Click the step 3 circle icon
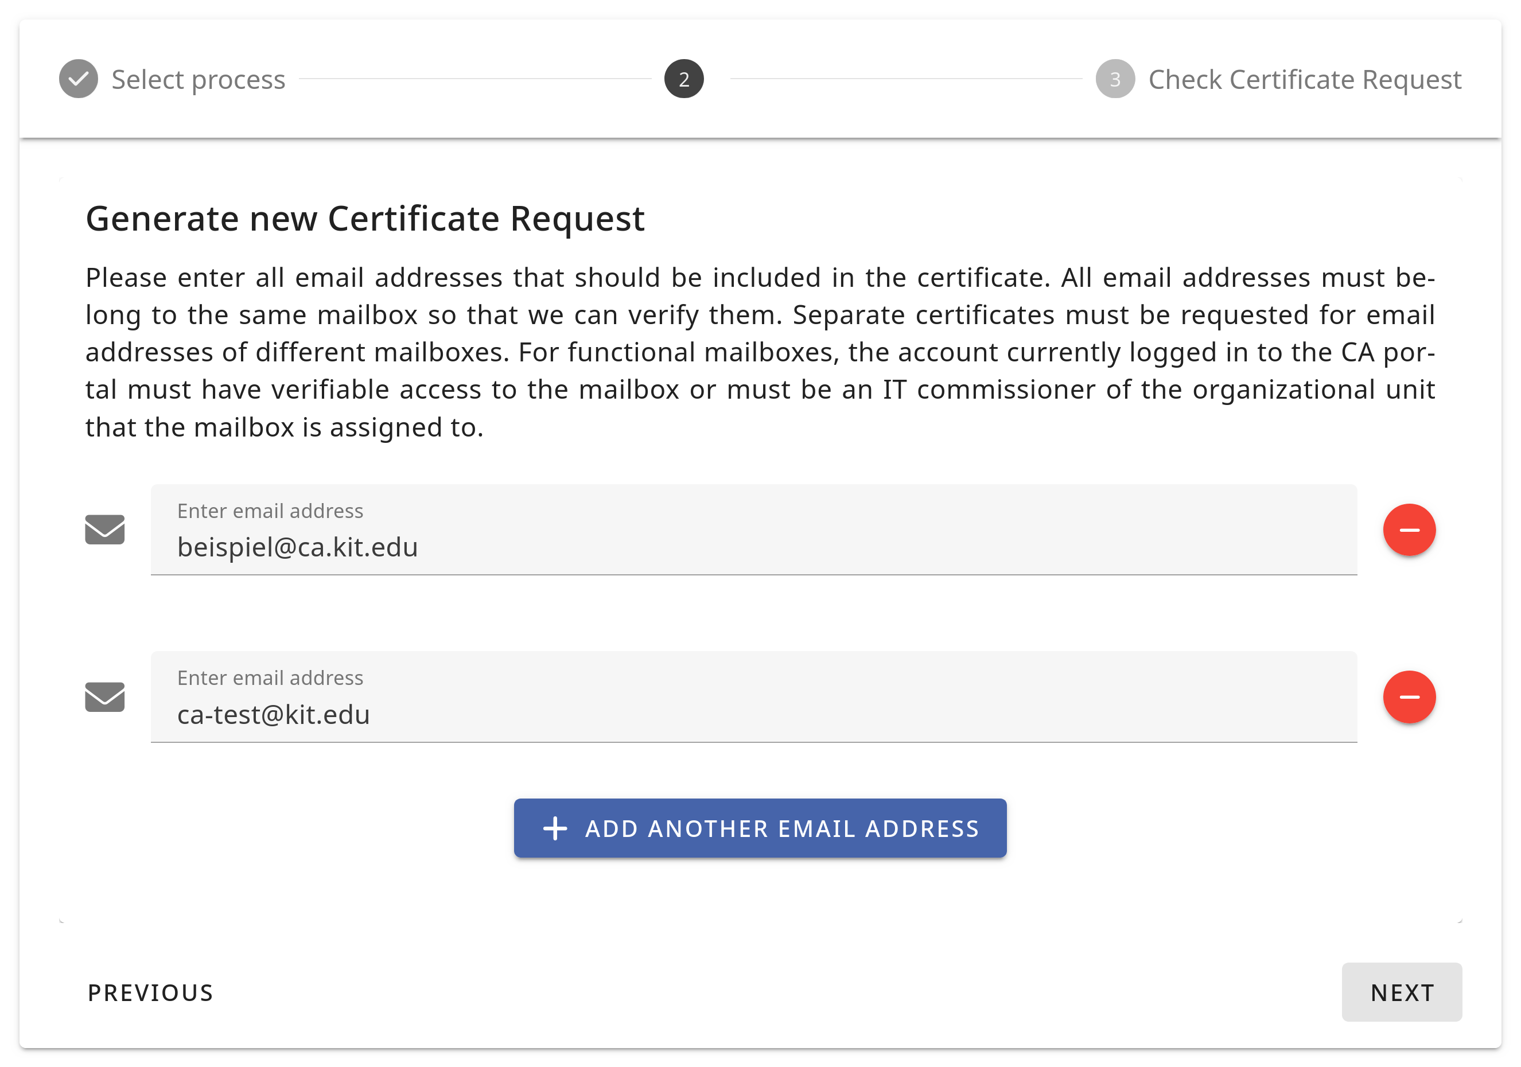 pos(1115,79)
